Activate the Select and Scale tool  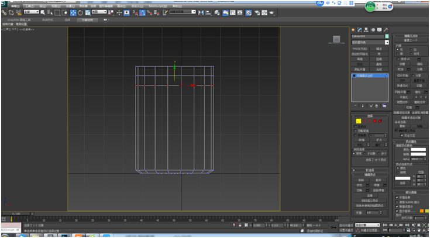88,12
